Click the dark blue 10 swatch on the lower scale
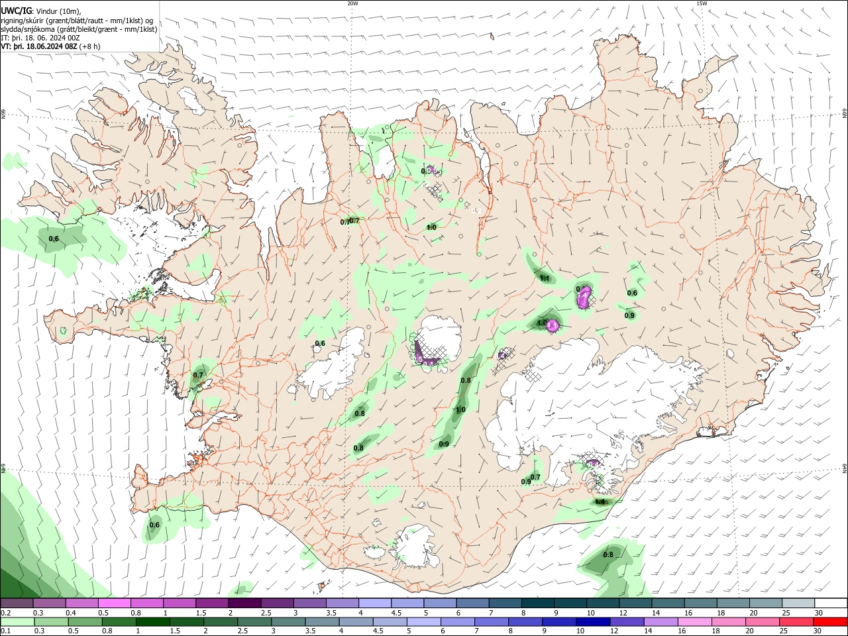 tap(594, 621)
